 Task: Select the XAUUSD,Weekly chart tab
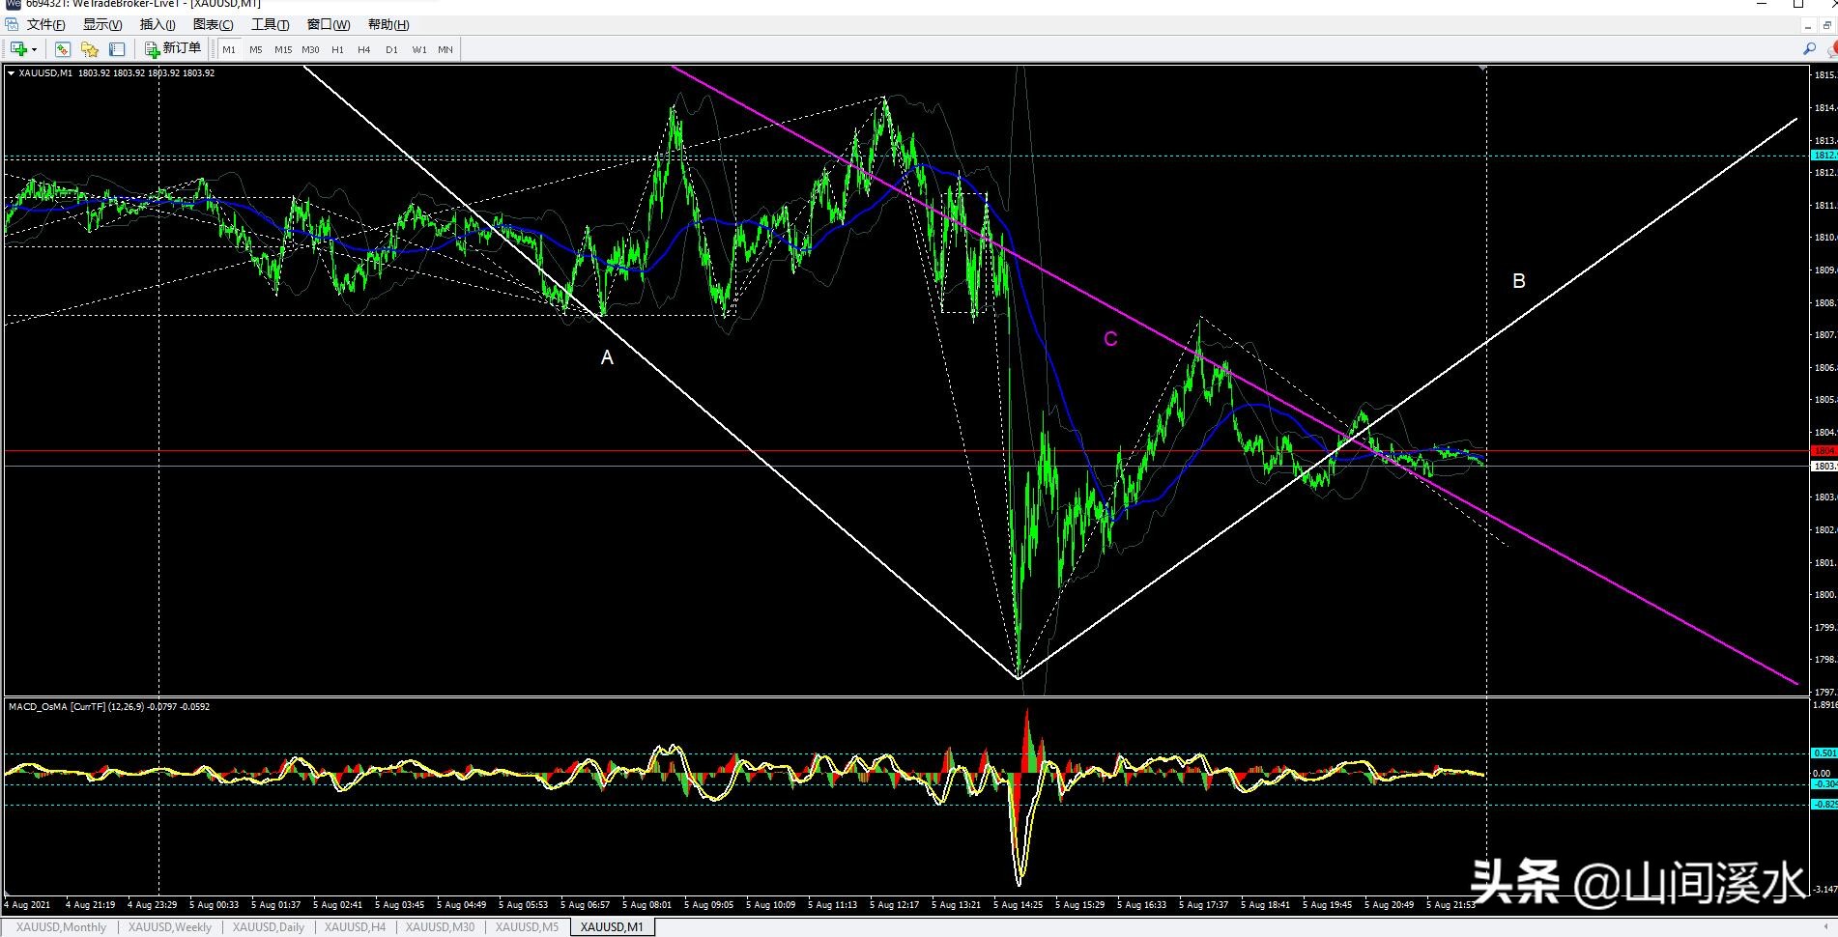[170, 927]
